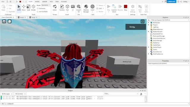Open the Toolbox
This screenshot has height=107, width=190.
coord(62,7)
